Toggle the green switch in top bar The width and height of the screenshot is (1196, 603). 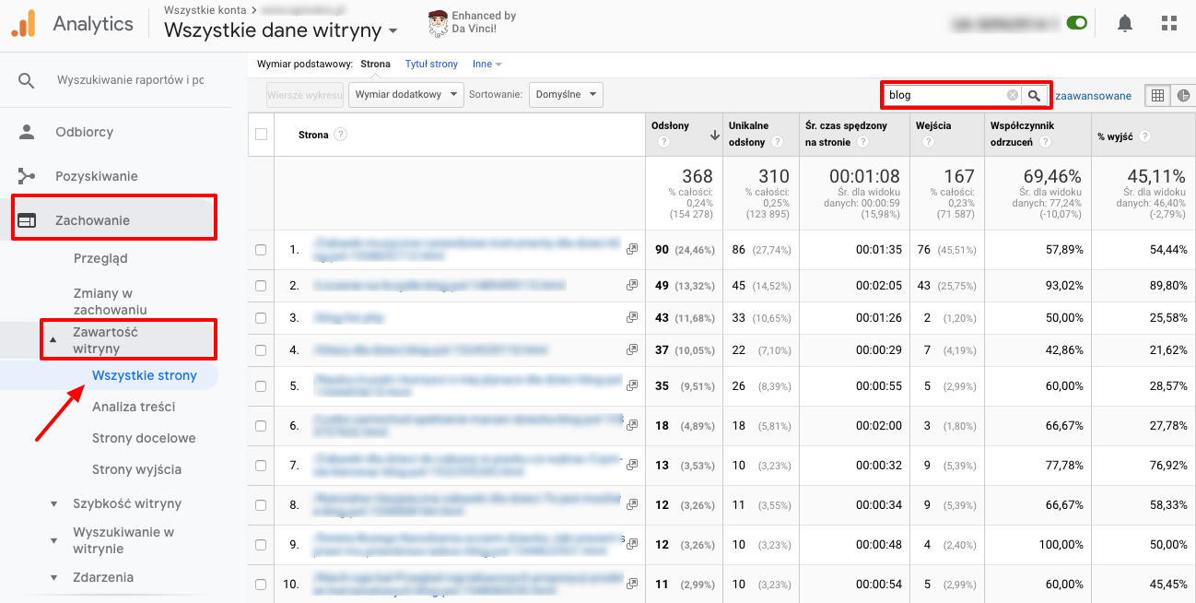(x=1075, y=23)
